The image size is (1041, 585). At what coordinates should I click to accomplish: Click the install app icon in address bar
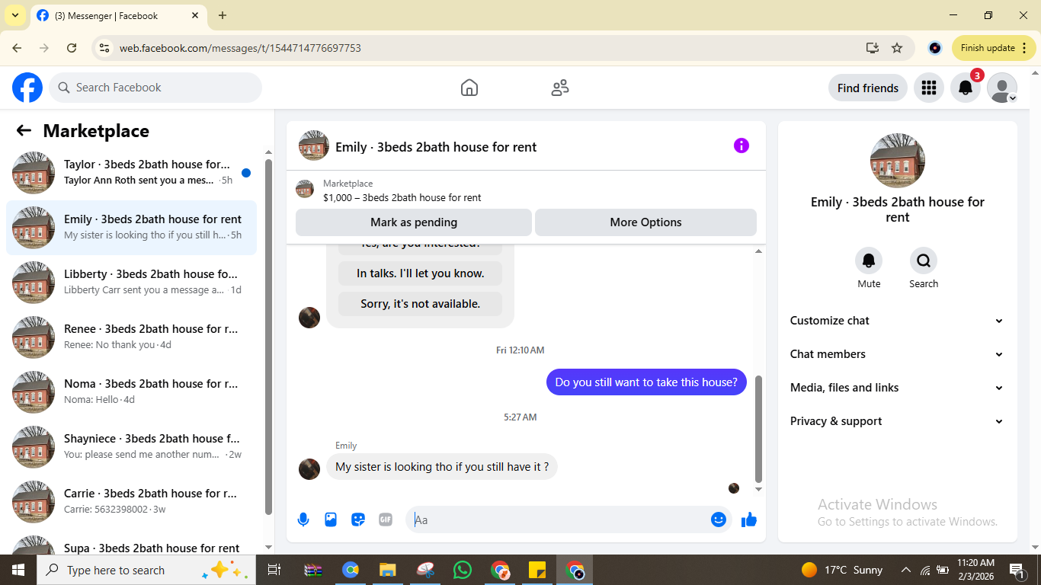873,48
